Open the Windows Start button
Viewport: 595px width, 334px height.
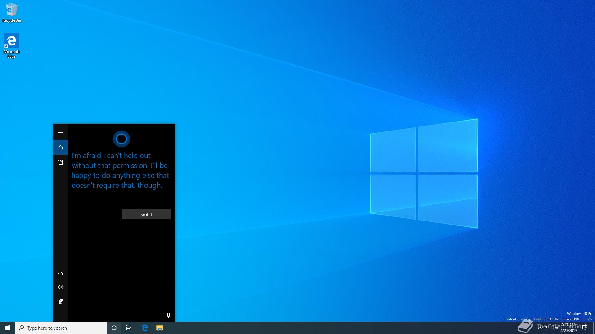pyautogui.click(x=7, y=328)
